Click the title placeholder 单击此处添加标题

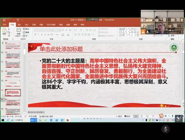point(61,49)
